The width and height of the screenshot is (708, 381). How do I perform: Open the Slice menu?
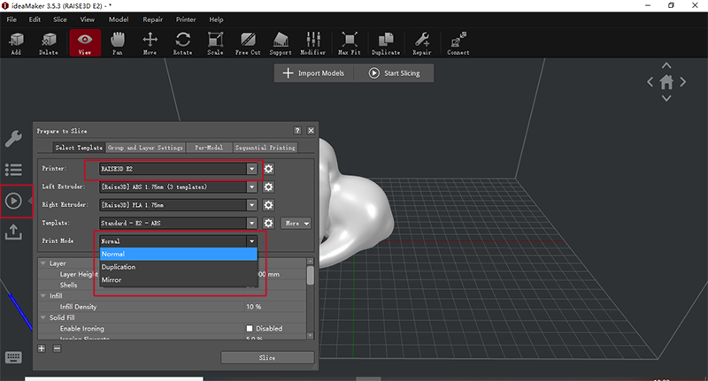(59, 19)
